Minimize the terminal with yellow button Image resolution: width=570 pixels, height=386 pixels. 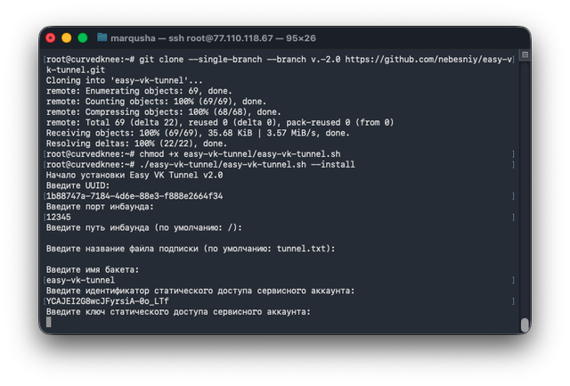(x=67, y=37)
